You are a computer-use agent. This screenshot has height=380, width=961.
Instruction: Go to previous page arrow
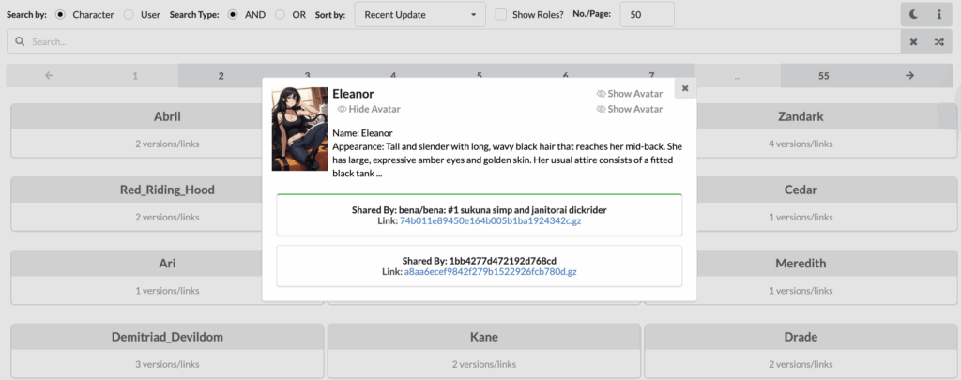pyautogui.click(x=49, y=76)
